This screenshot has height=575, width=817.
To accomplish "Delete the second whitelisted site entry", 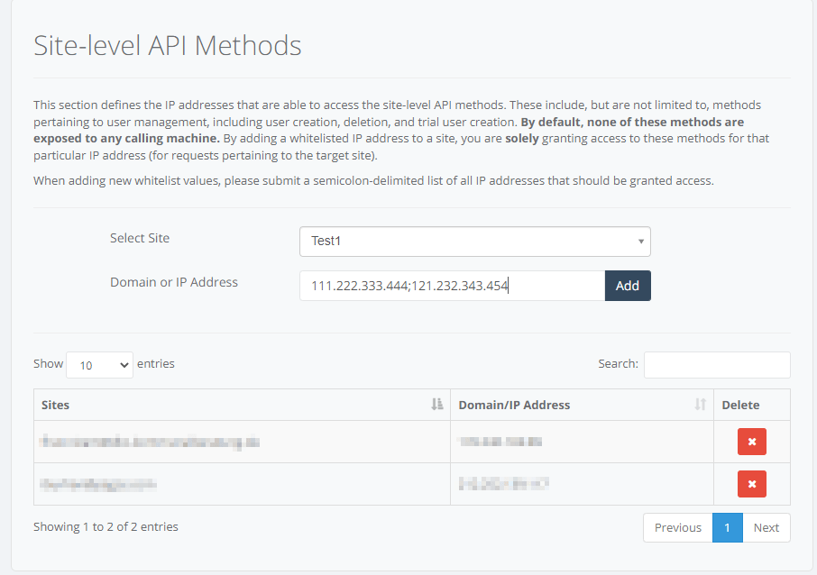I will 751,484.
